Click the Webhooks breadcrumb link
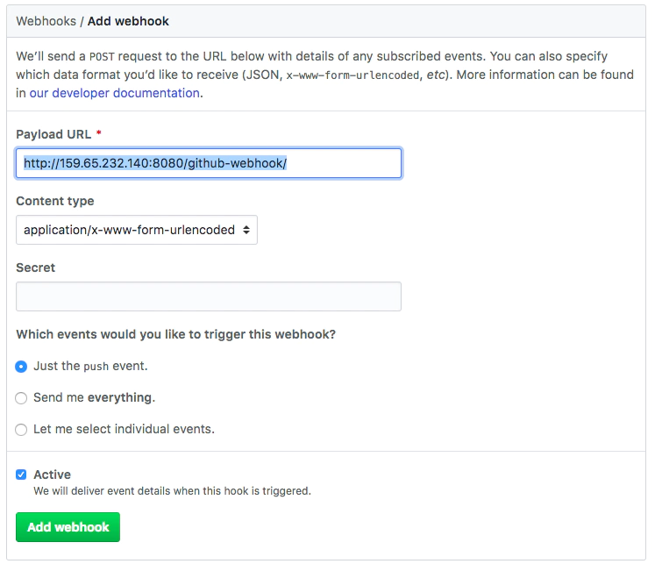The height and width of the screenshot is (571, 655). 46,21
